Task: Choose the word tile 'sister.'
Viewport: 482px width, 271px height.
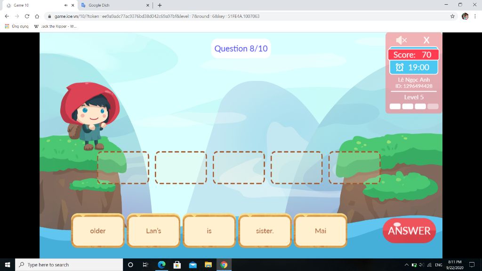Action: (x=265, y=231)
